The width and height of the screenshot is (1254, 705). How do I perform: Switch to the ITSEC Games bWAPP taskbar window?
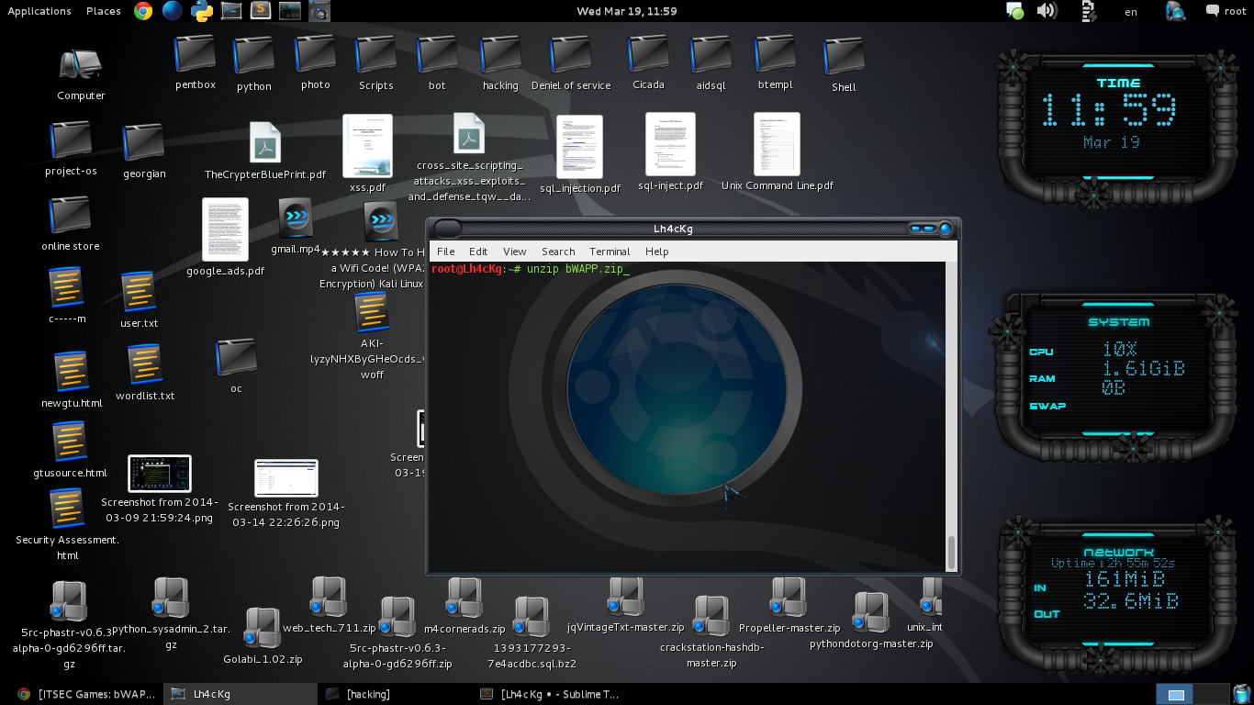coord(86,694)
